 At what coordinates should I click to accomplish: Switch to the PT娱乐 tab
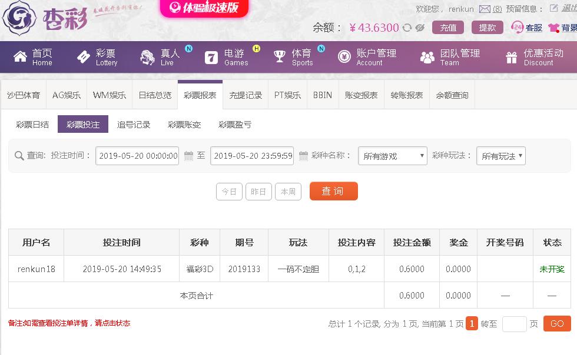[287, 95]
